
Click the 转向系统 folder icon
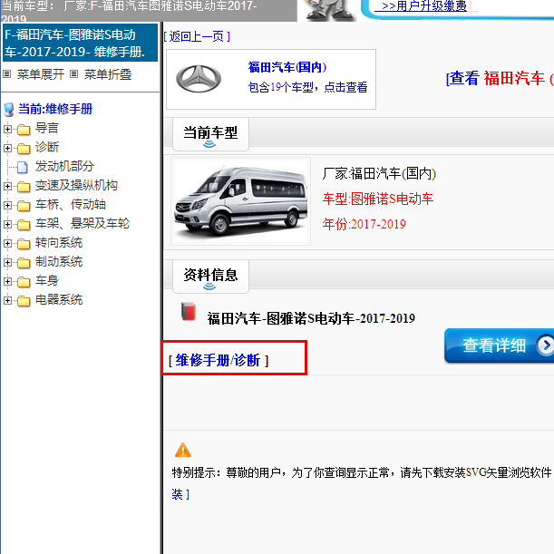[24, 244]
